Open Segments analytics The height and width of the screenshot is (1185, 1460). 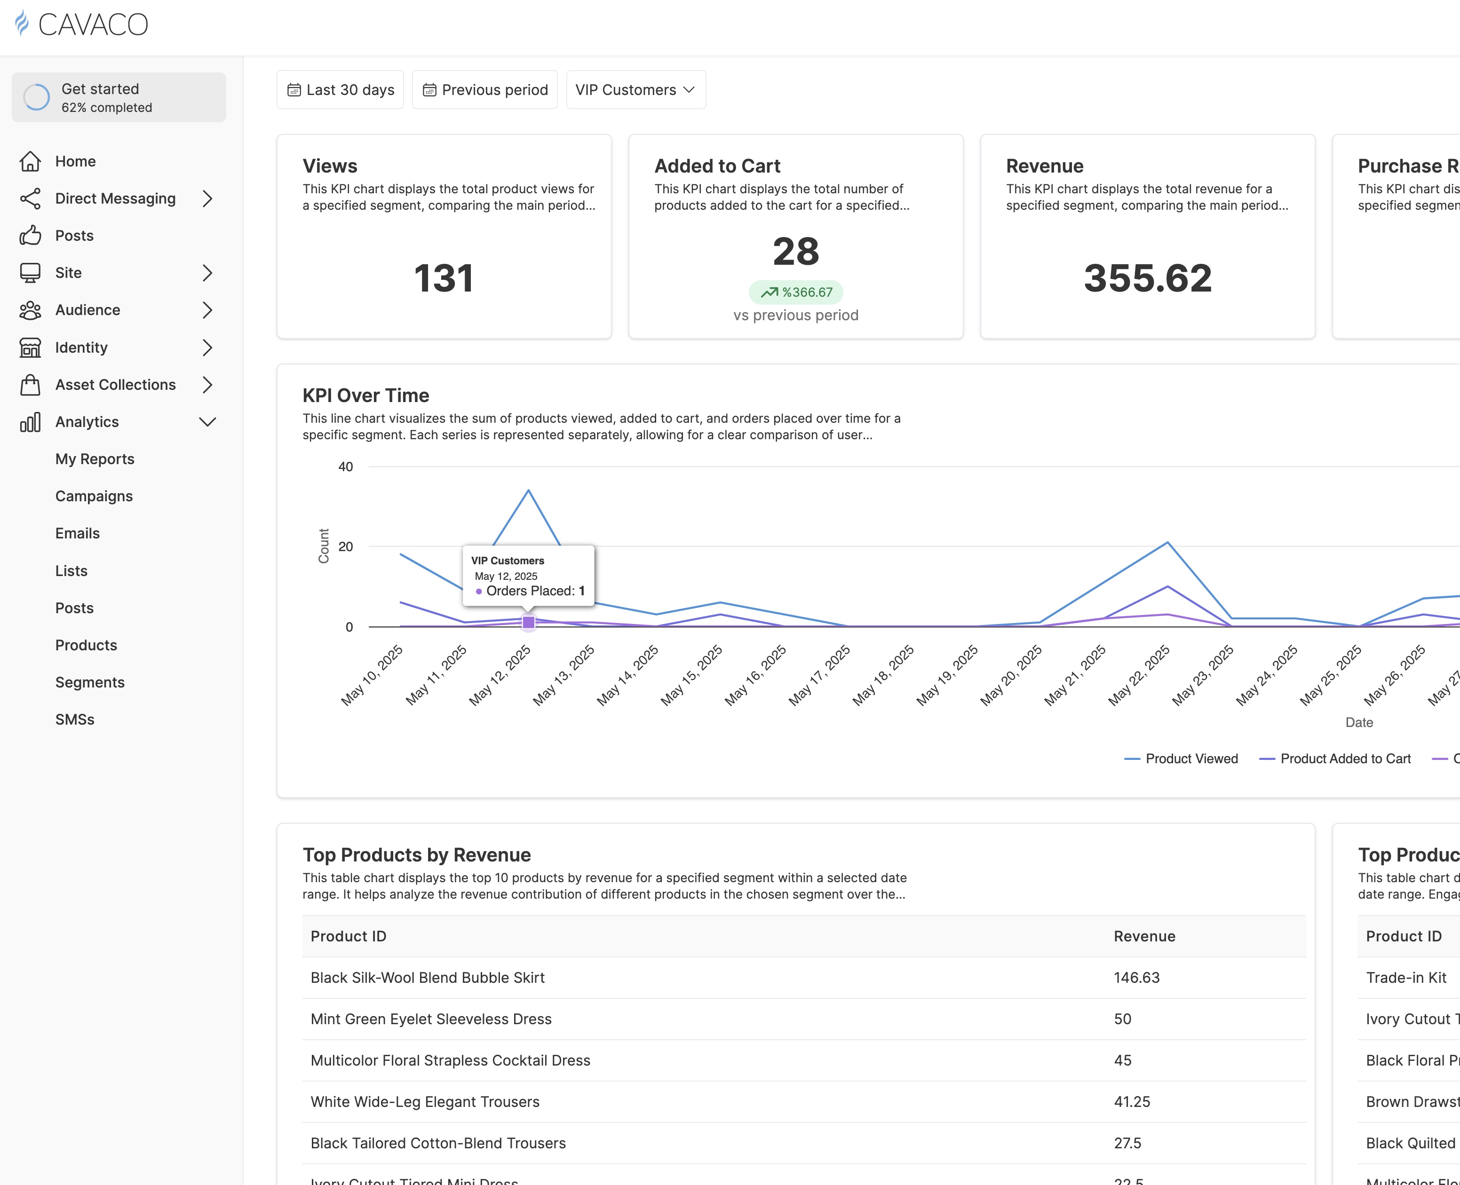click(90, 682)
